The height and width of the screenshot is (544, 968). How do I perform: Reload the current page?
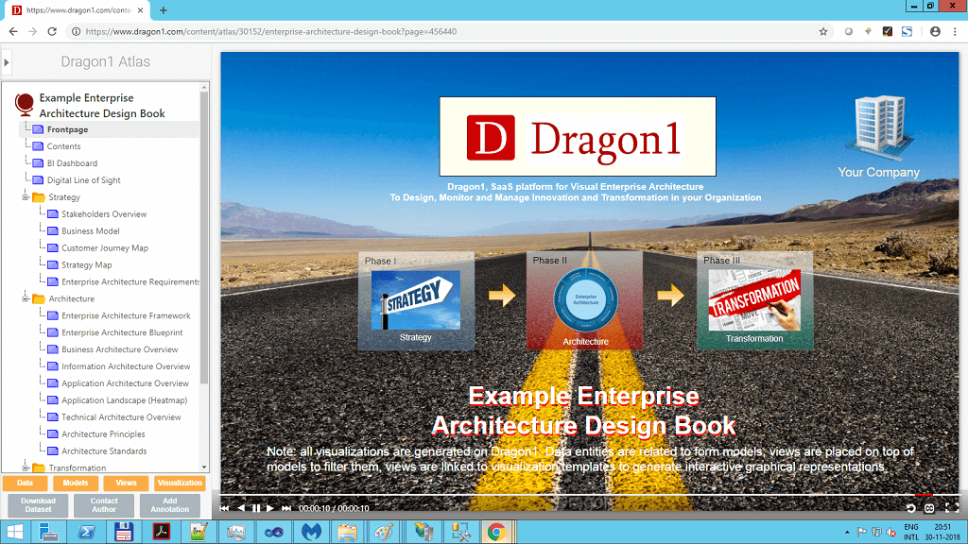point(52,31)
